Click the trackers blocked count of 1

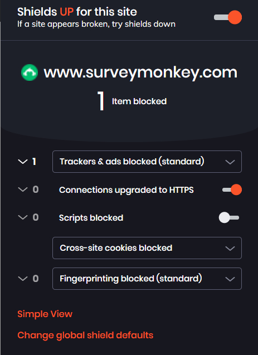tap(34, 162)
